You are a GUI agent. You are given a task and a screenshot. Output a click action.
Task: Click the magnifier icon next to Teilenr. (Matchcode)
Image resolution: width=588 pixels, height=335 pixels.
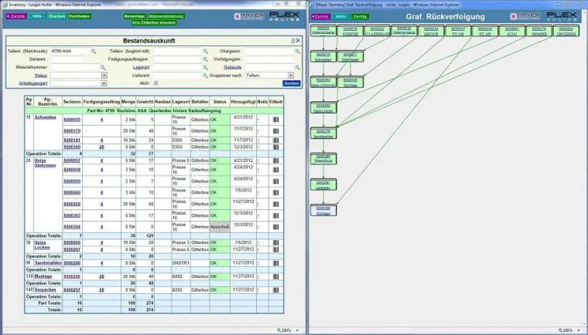[94, 51]
